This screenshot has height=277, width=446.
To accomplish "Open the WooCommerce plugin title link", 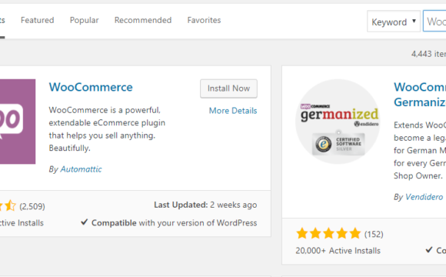I will [x=91, y=87].
